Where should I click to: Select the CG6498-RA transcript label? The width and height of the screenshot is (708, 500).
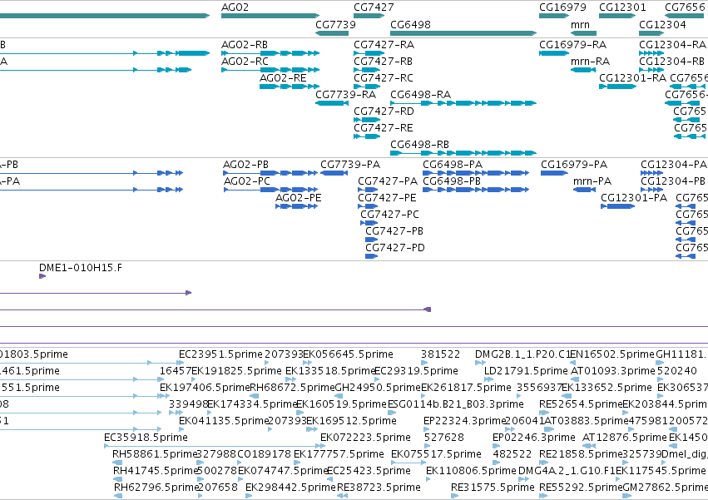point(420,94)
